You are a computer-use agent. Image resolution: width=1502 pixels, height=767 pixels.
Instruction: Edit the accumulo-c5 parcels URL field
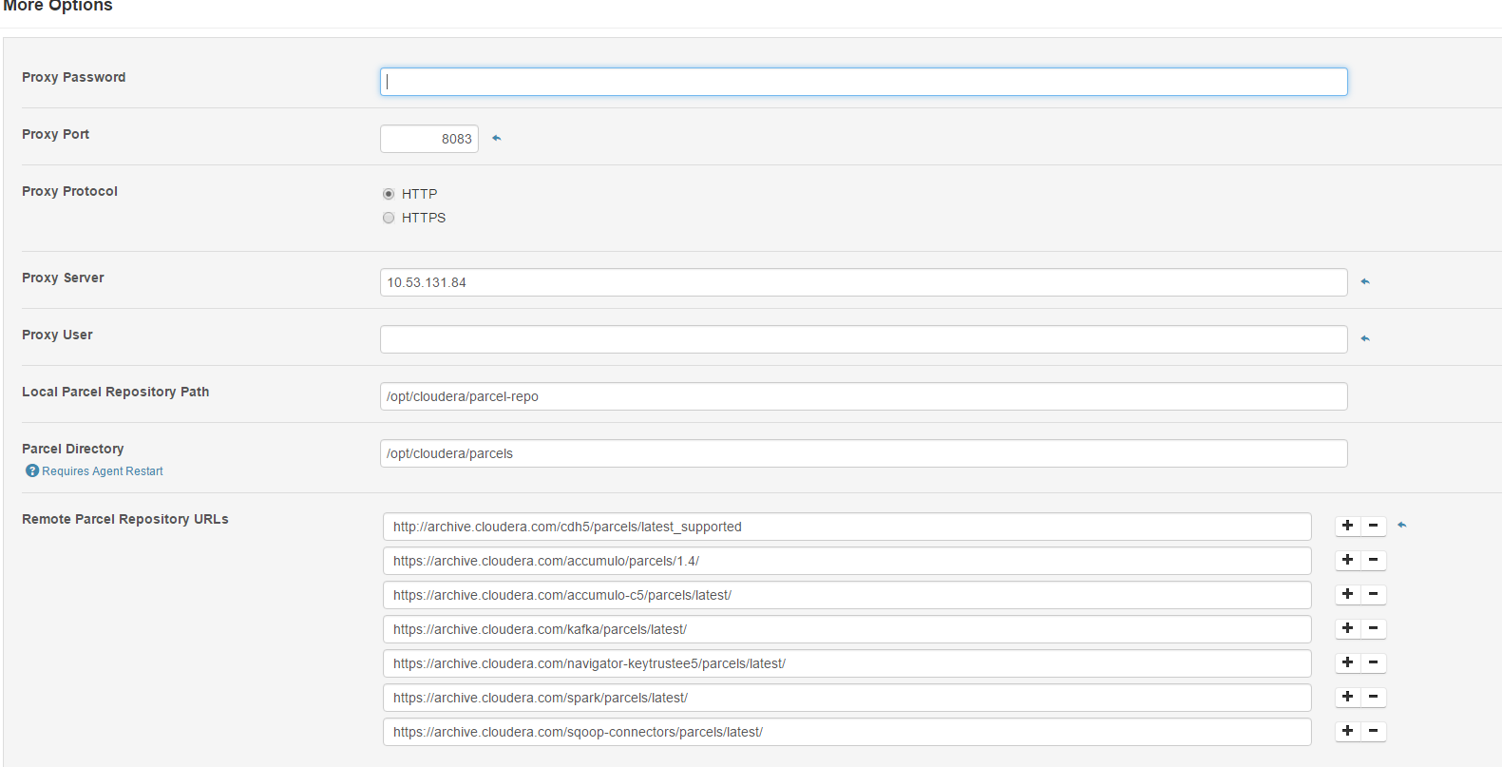847,595
